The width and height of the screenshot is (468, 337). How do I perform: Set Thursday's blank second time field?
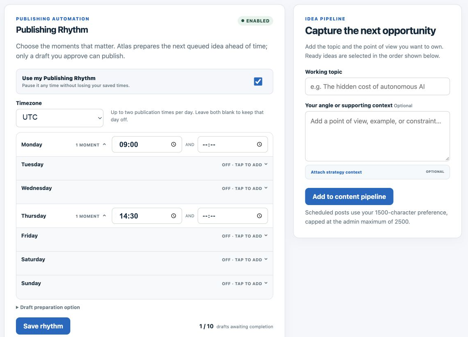tap(233, 216)
